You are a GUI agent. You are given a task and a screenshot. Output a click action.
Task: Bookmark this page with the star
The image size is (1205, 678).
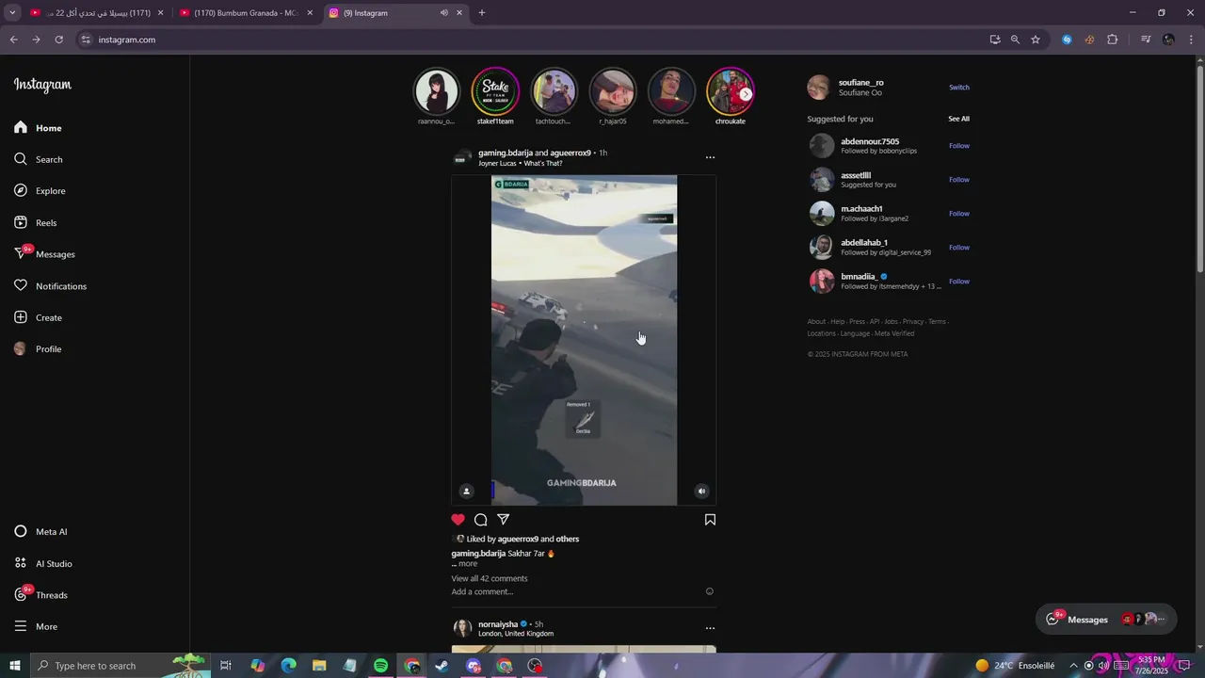pyautogui.click(x=1036, y=40)
